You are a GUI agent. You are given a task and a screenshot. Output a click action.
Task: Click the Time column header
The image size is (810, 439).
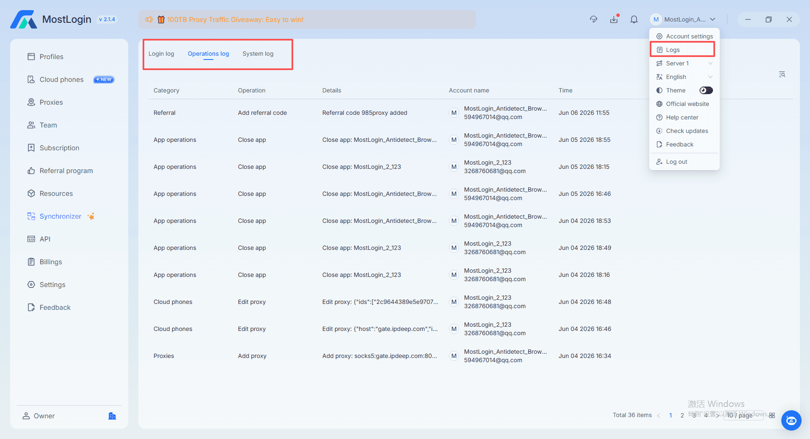tap(565, 90)
